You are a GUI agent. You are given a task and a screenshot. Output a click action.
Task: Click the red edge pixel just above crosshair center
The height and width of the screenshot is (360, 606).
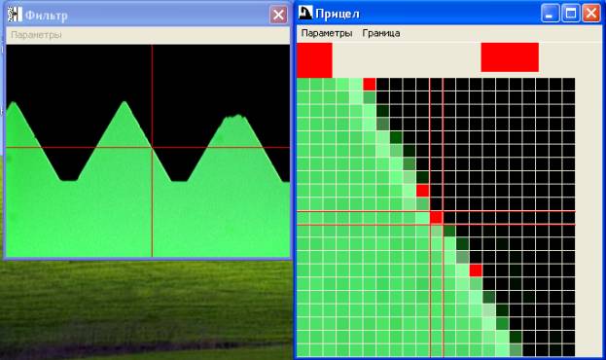tap(423, 191)
